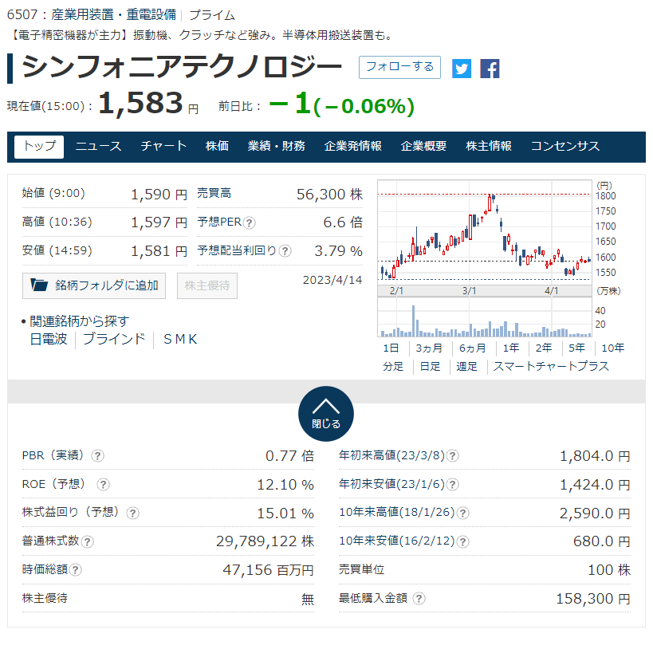Image resolution: width=653 pixels, height=665 pixels.
Task: Switch to the 企業概要 tab
Action: click(423, 147)
